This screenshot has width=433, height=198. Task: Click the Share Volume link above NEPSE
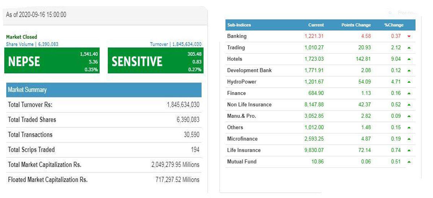[x=32, y=44]
